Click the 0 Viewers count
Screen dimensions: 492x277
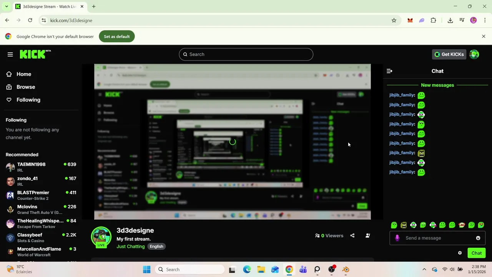coord(329,235)
